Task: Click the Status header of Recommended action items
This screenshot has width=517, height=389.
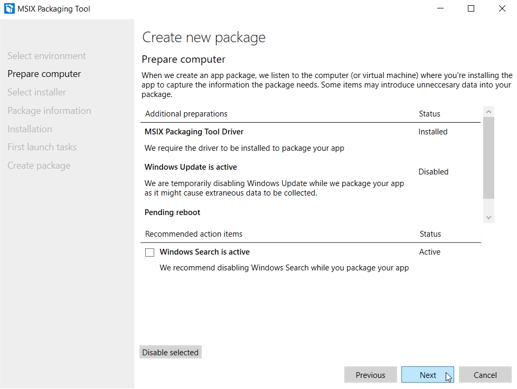Action: tap(430, 234)
